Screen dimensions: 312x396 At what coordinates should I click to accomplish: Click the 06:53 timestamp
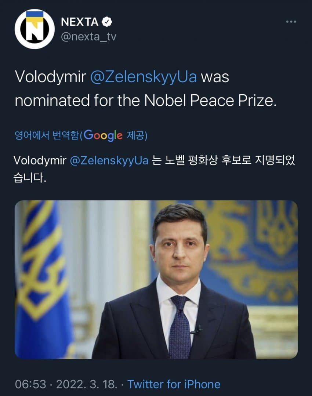30,384
